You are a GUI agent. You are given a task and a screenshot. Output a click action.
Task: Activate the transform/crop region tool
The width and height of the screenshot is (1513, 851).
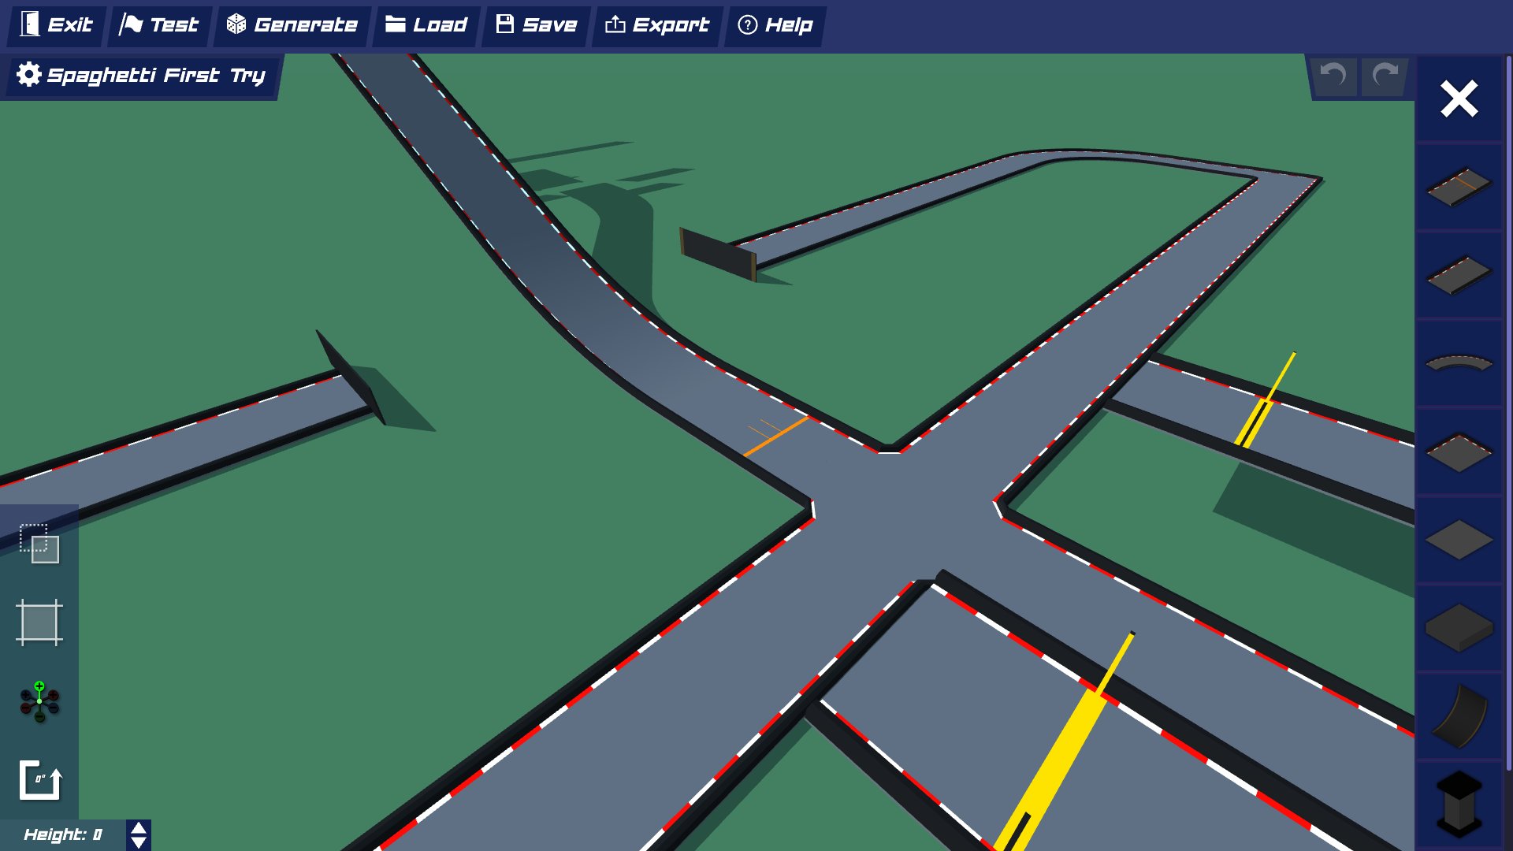[39, 622]
